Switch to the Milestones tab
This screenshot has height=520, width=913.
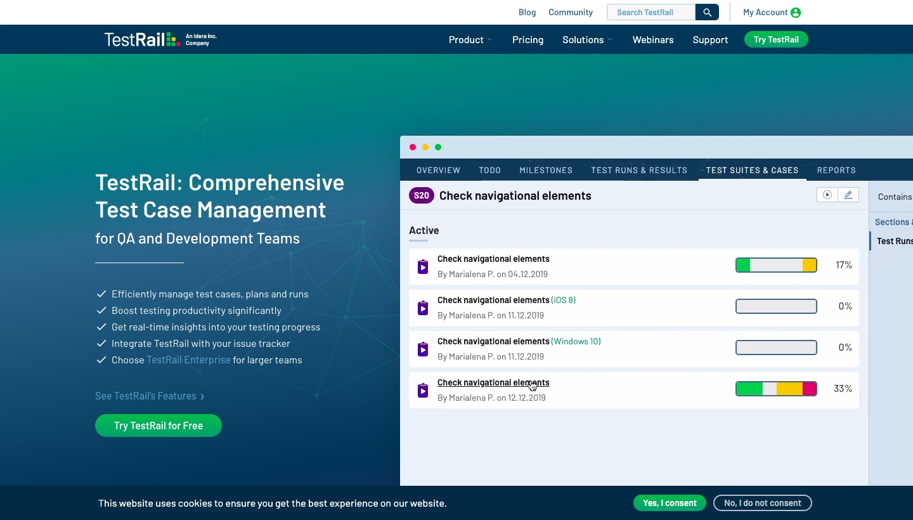click(x=546, y=170)
